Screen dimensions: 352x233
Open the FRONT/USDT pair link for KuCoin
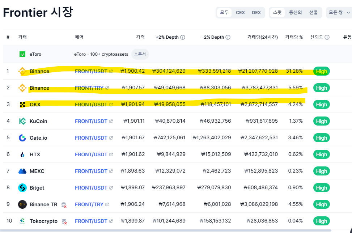coord(91,121)
